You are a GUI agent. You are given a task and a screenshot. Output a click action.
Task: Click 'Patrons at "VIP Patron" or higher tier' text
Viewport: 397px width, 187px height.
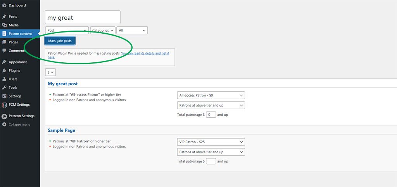tap(82, 142)
